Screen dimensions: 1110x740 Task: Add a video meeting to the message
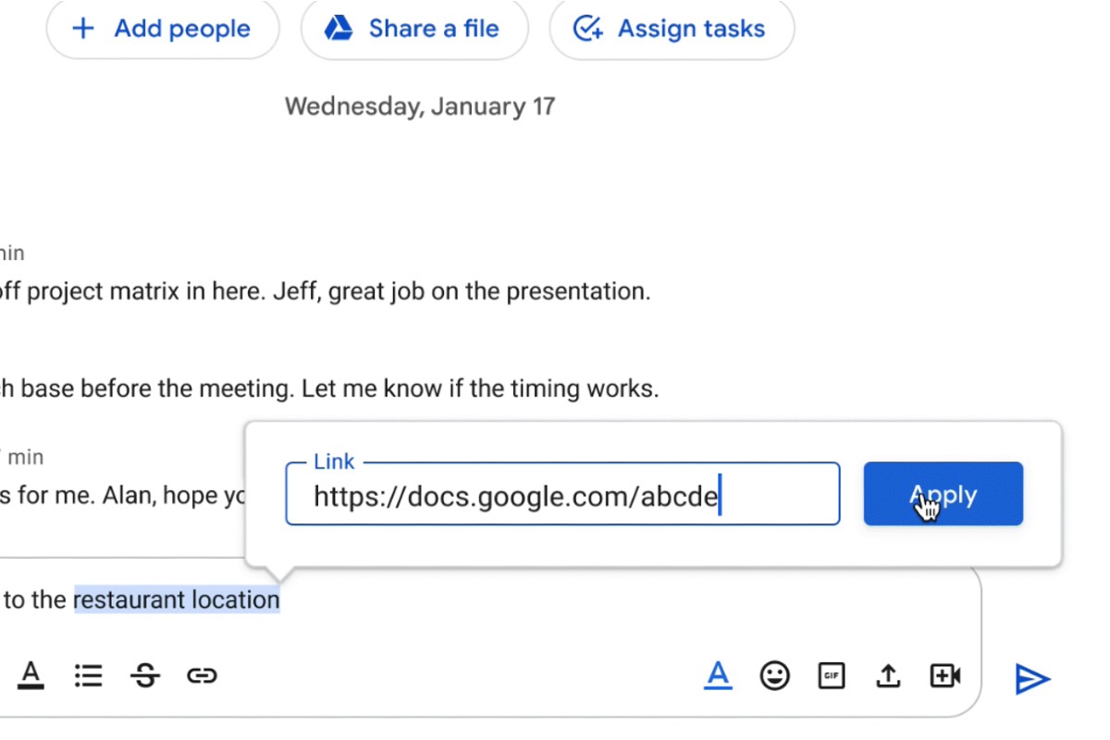[x=944, y=676]
